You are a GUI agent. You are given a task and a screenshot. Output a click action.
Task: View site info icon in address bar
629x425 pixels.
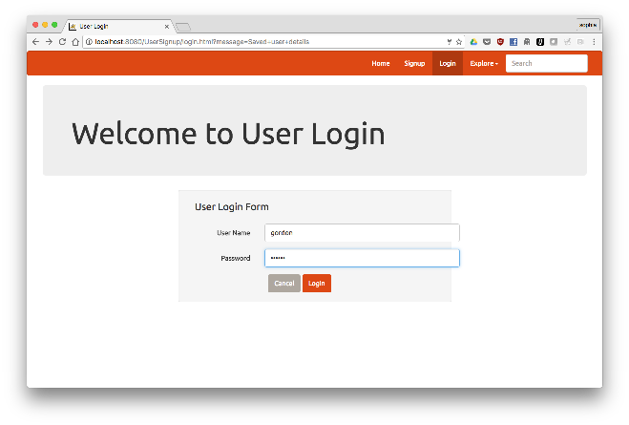(x=89, y=42)
